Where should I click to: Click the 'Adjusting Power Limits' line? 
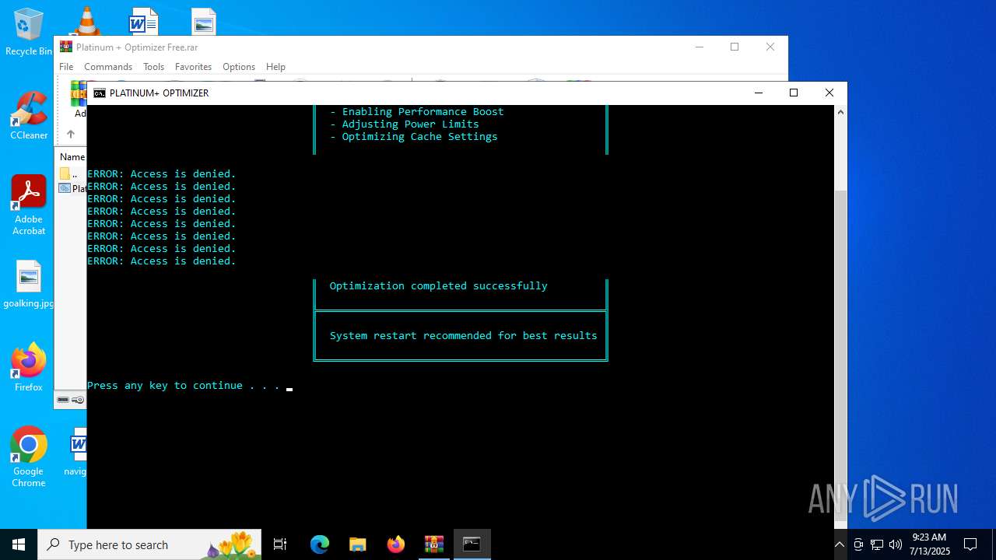coord(410,124)
